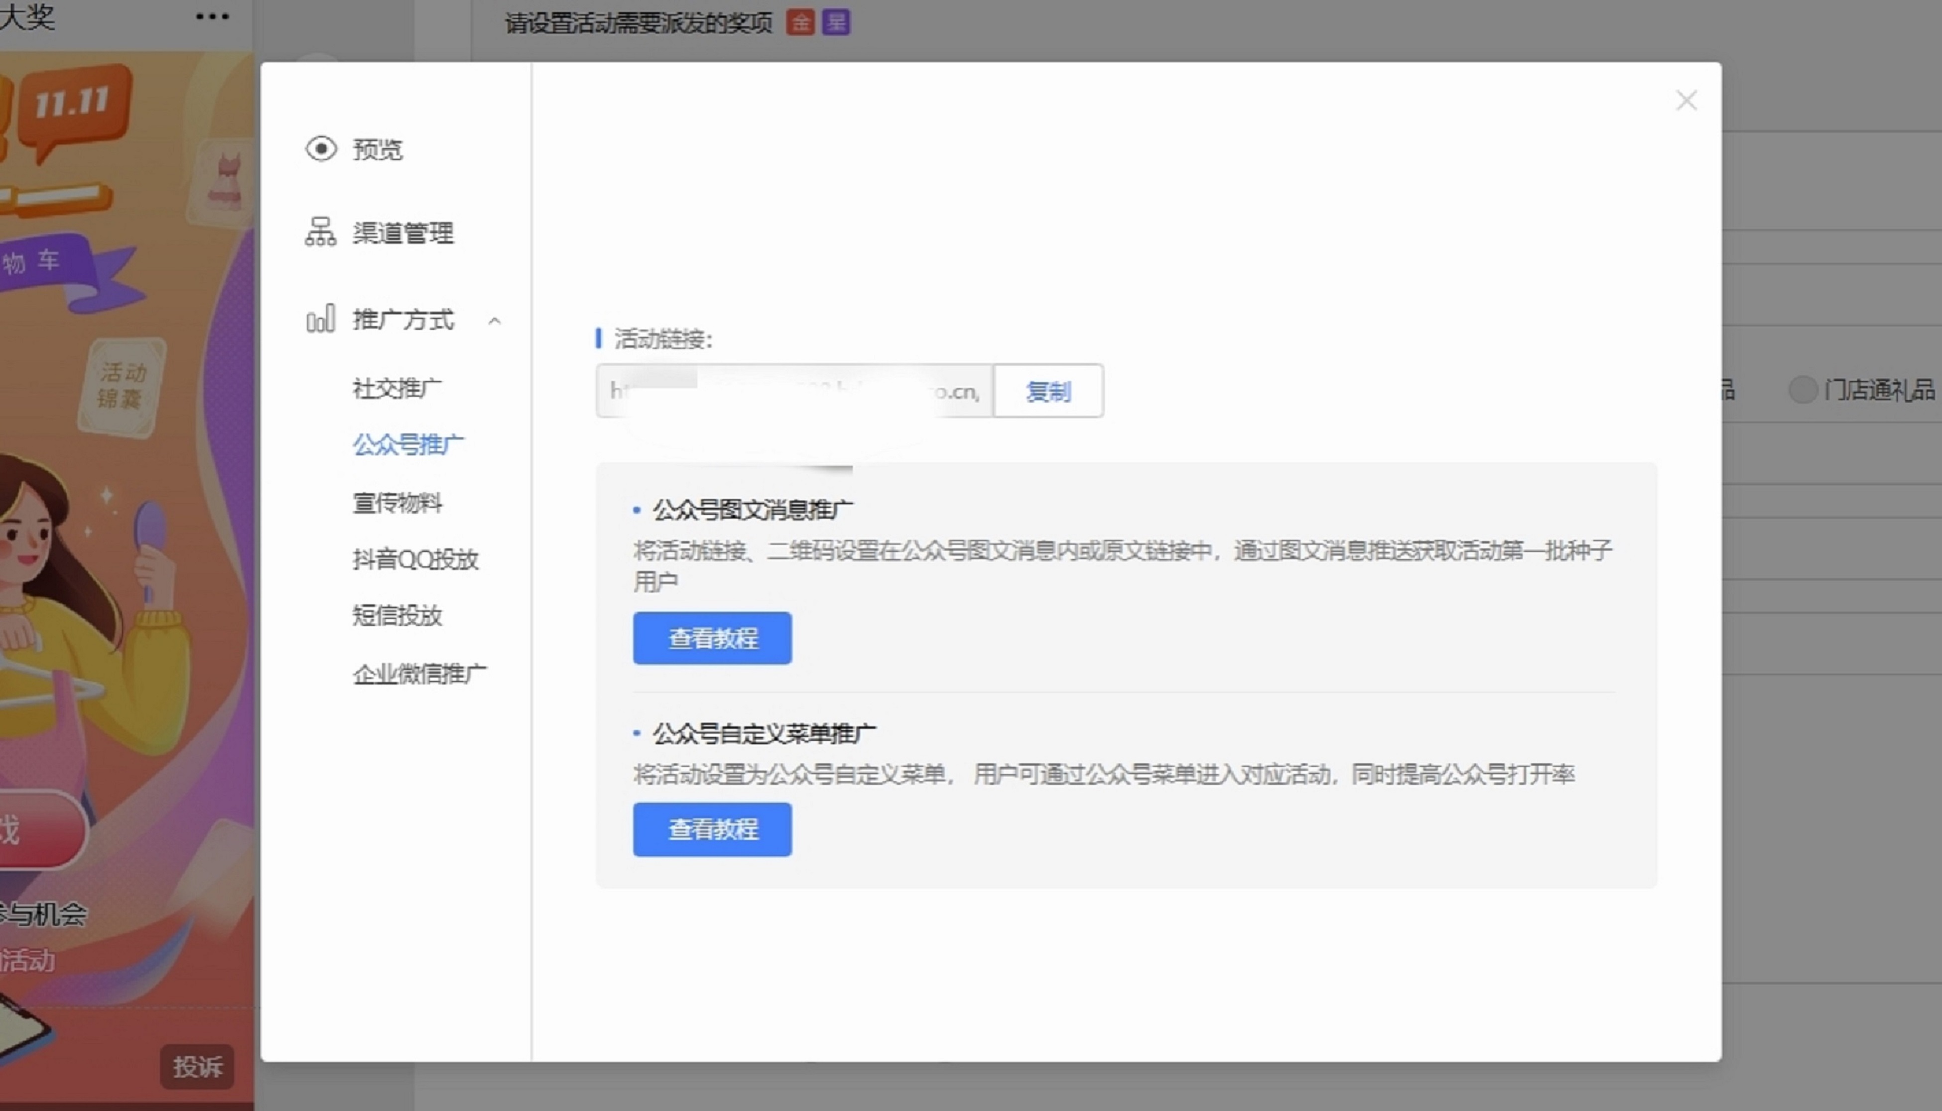
Task: Click the orange 金 badge icon
Action: click(x=800, y=22)
